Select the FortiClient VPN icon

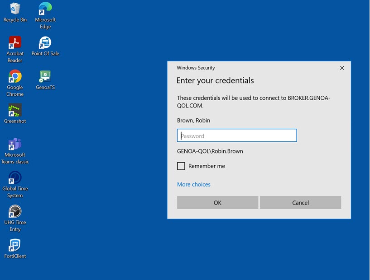pos(15,245)
